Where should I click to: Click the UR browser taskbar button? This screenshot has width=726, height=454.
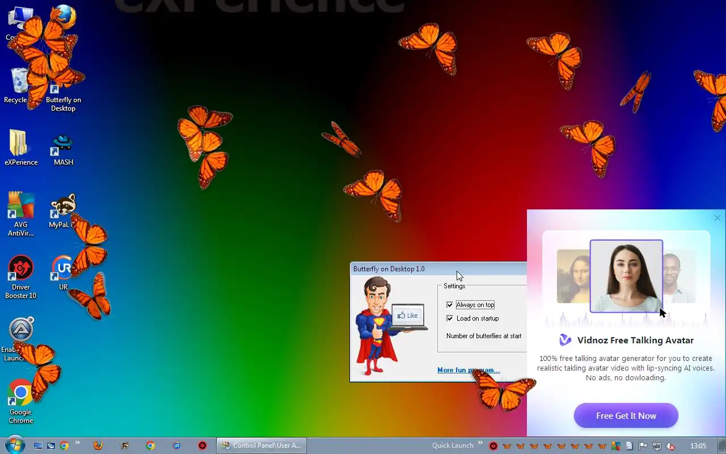tap(176, 445)
